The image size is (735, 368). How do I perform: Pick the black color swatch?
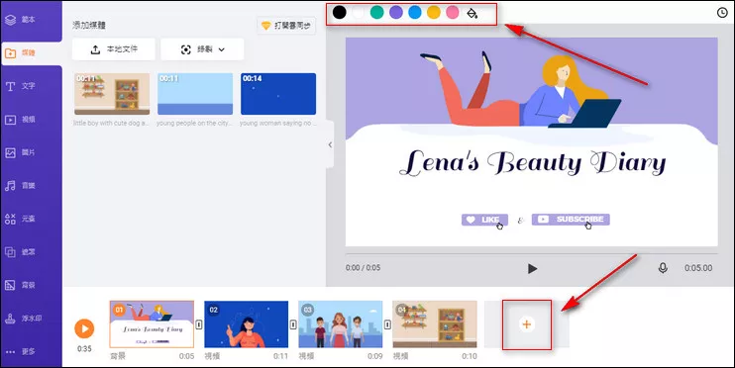pyautogui.click(x=340, y=13)
